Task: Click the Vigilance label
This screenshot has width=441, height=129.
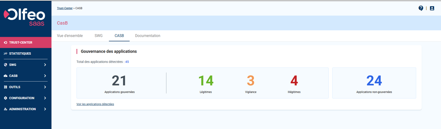Action: coord(251,92)
